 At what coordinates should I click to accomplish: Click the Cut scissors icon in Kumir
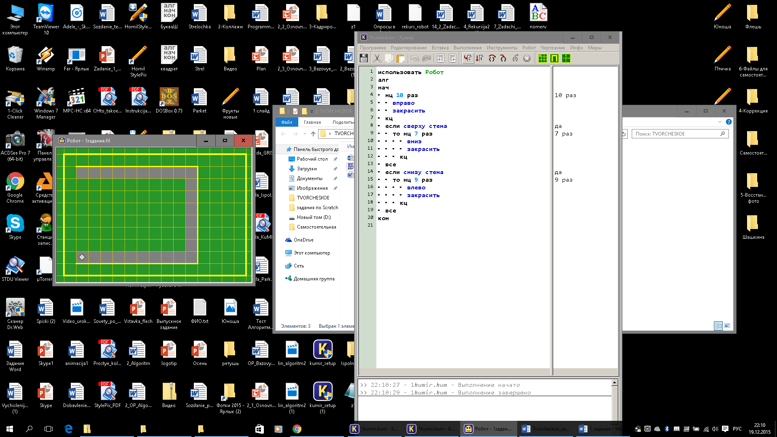(x=377, y=58)
